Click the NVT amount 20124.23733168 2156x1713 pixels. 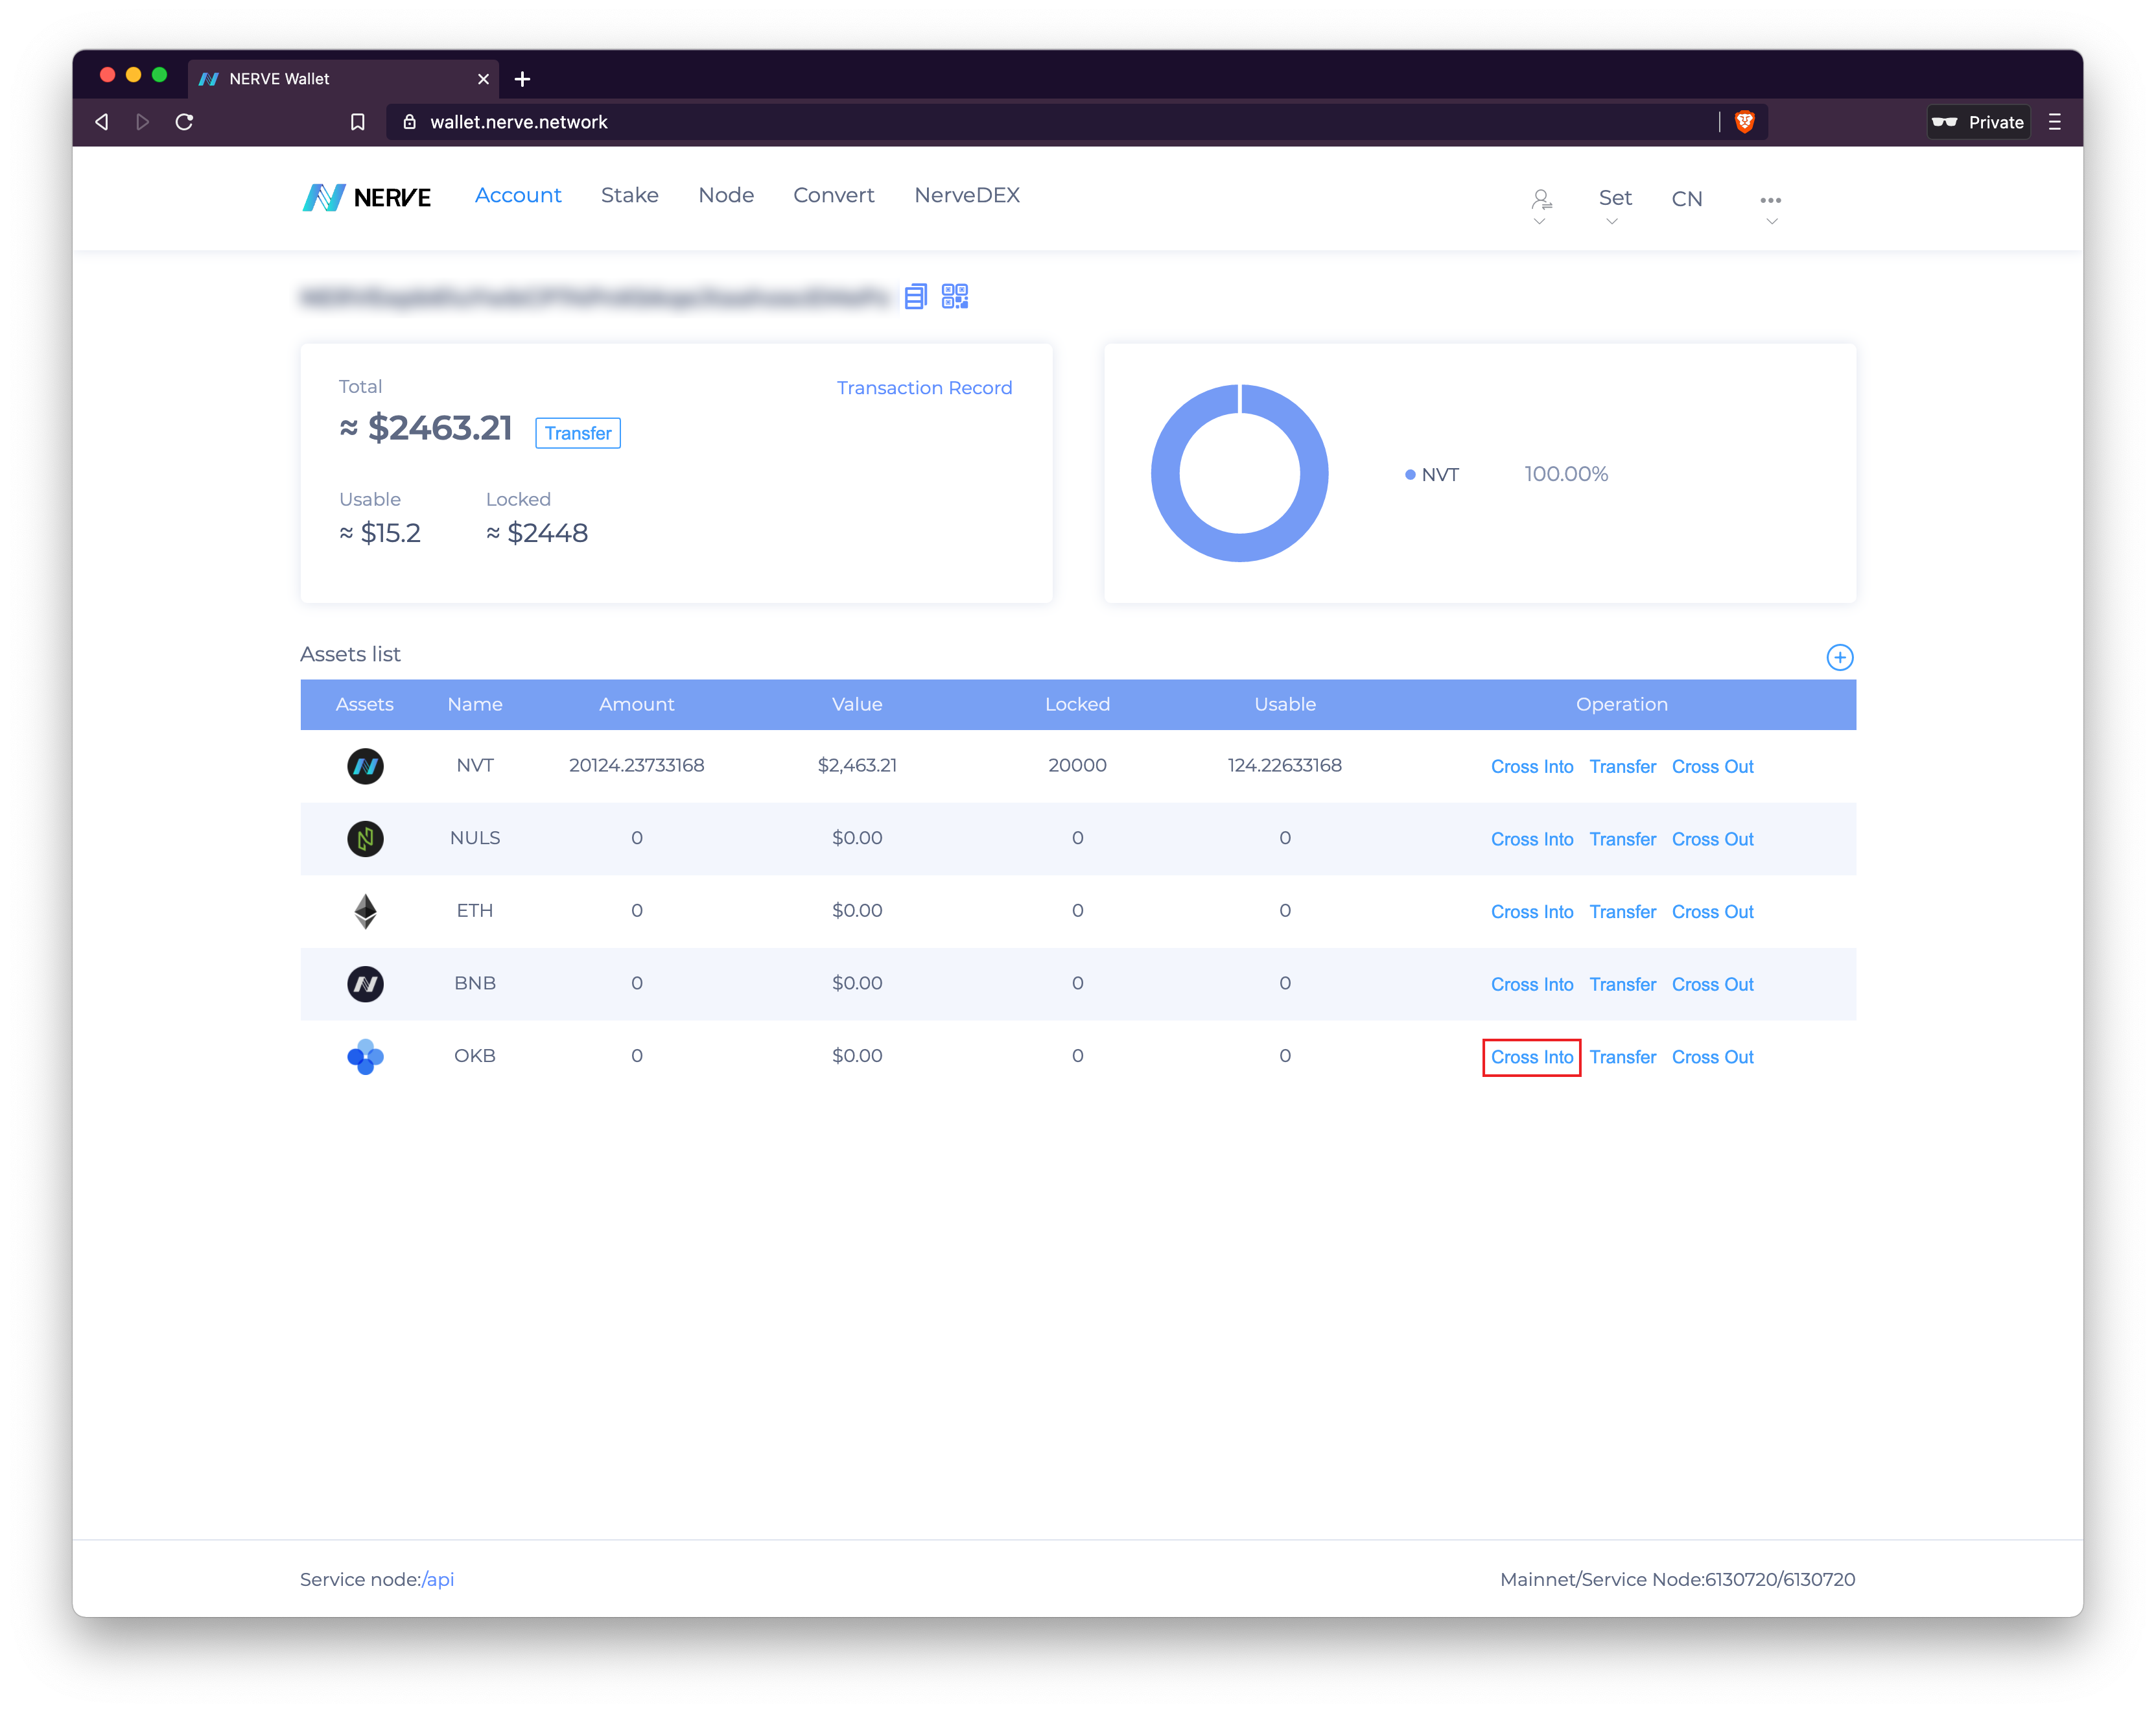[x=636, y=766]
